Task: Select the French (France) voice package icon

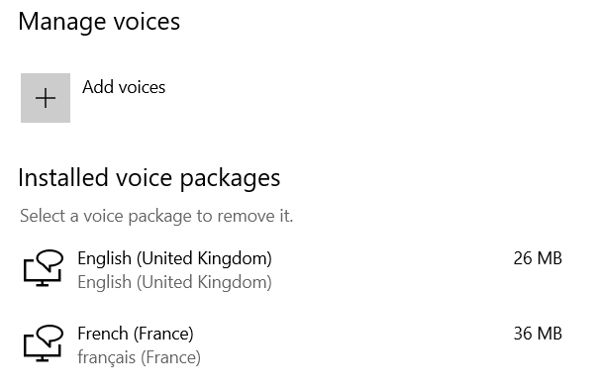Action: (x=43, y=342)
